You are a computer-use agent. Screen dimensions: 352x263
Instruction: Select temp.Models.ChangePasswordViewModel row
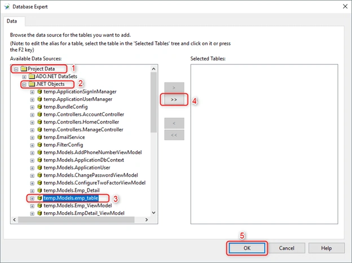tap(91, 175)
